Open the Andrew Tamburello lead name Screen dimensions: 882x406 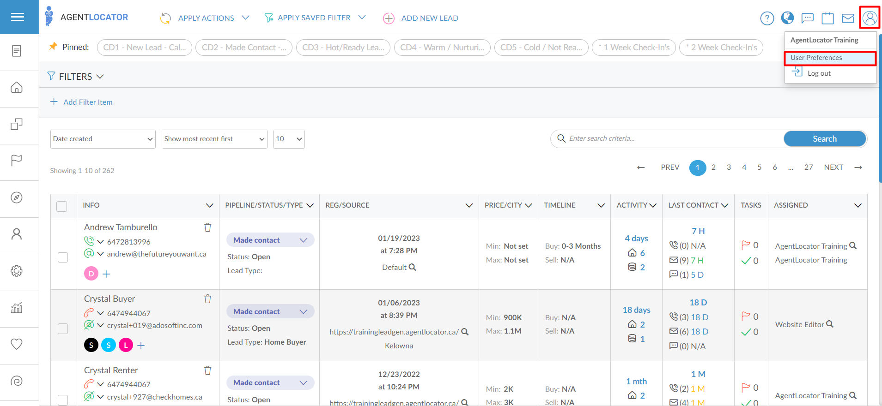[121, 227]
